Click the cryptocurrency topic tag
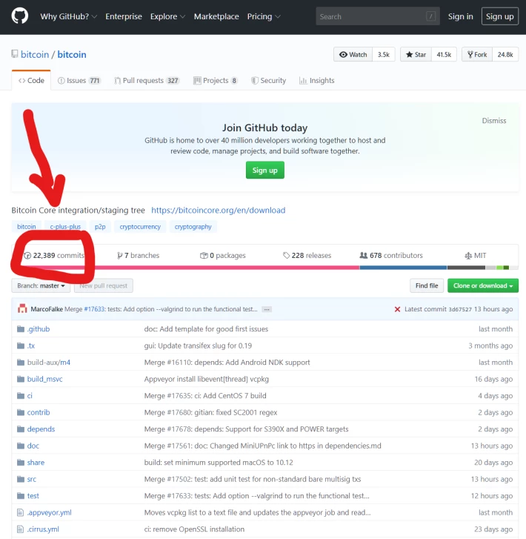This screenshot has height=539, width=526. pyautogui.click(x=140, y=227)
